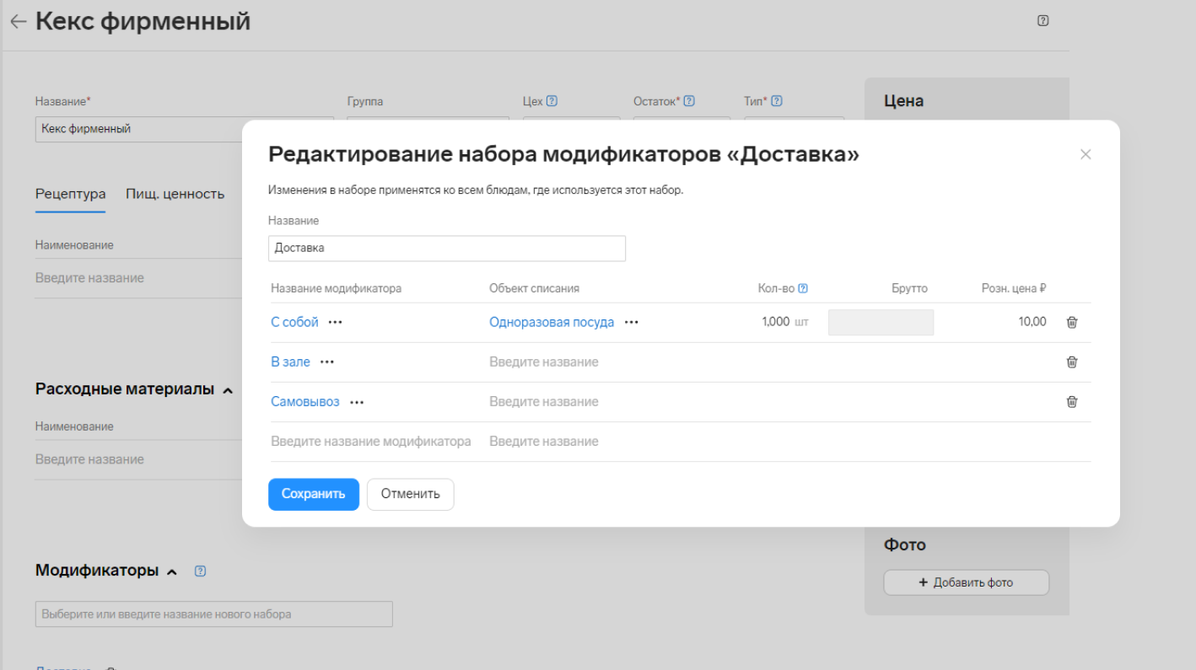
Task: Show help for 'Цех' field
Action: [x=552, y=101]
